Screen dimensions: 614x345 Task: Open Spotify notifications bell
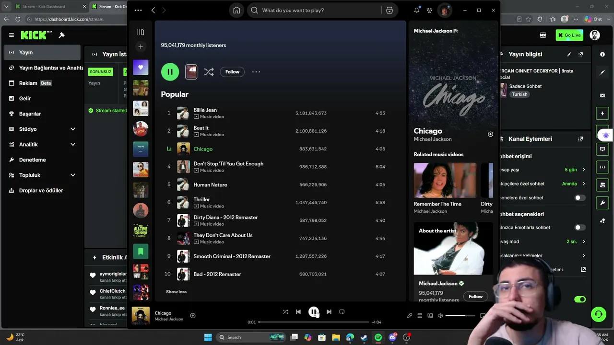(416, 10)
